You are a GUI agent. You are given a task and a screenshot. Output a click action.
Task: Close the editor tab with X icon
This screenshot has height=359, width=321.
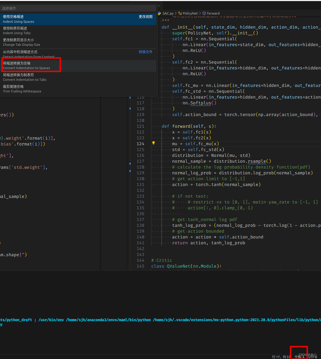(158, 6)
